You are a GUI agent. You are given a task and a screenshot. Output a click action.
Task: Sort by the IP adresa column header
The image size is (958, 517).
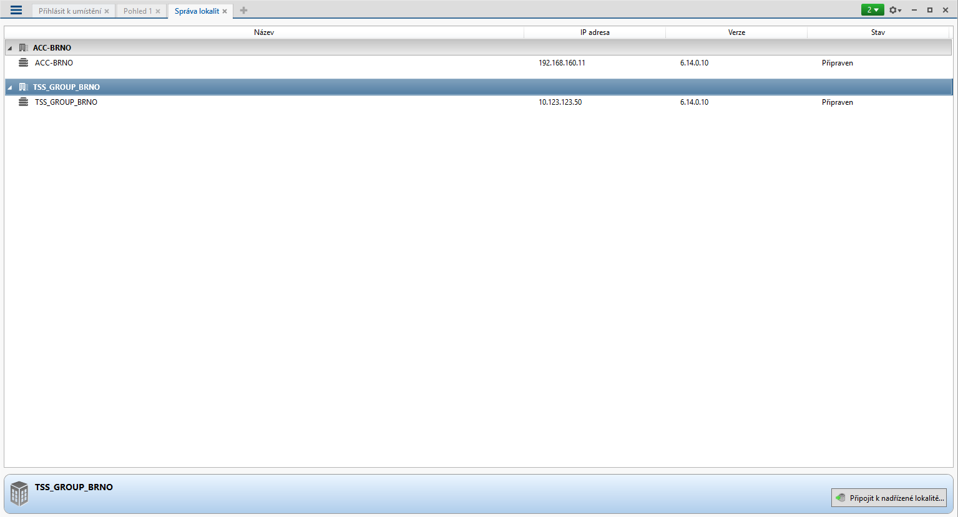point(594,32)
